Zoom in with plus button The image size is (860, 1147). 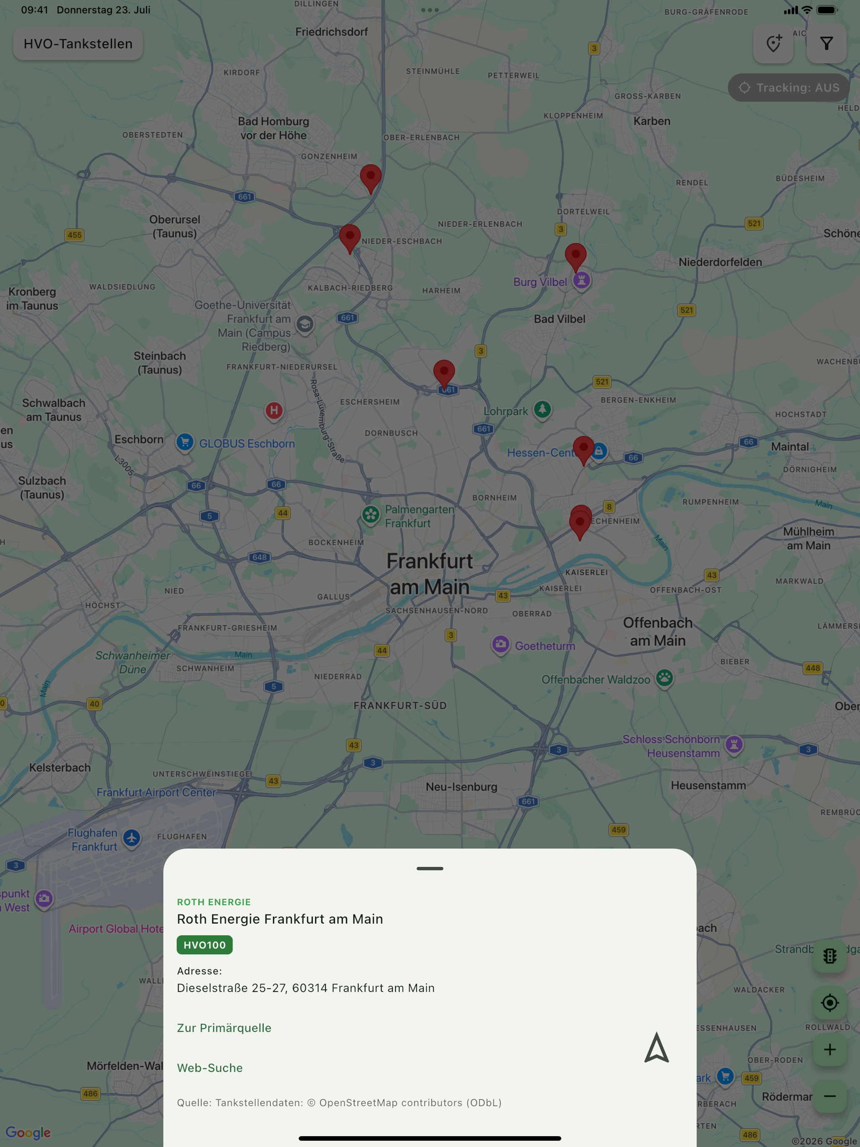829,1050
